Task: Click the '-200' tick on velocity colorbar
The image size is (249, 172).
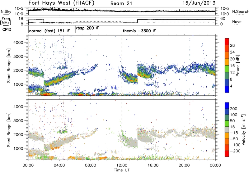Action: [x=235, y=151]
